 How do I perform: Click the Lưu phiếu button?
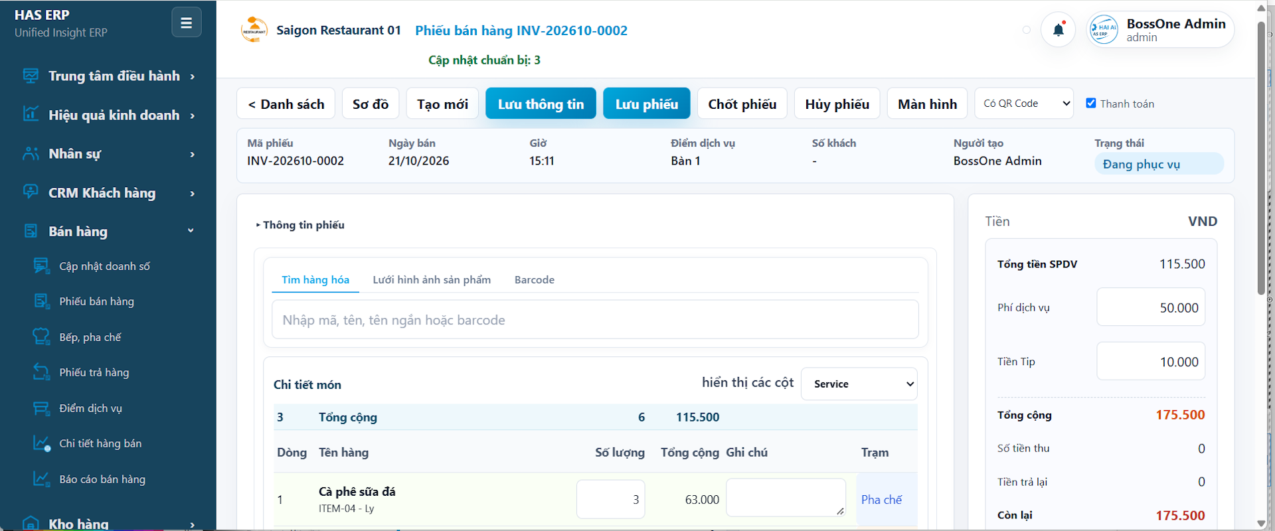[x=647, y=104]
